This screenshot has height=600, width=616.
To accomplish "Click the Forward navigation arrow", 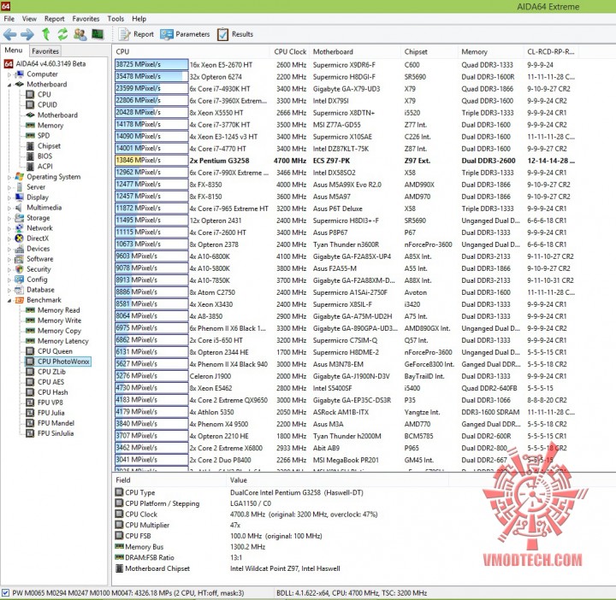I will (x=27, y=34).
